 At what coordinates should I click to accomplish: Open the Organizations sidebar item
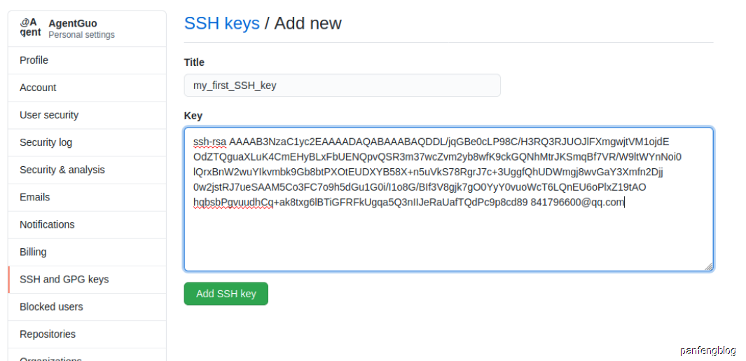pos(87,355)
